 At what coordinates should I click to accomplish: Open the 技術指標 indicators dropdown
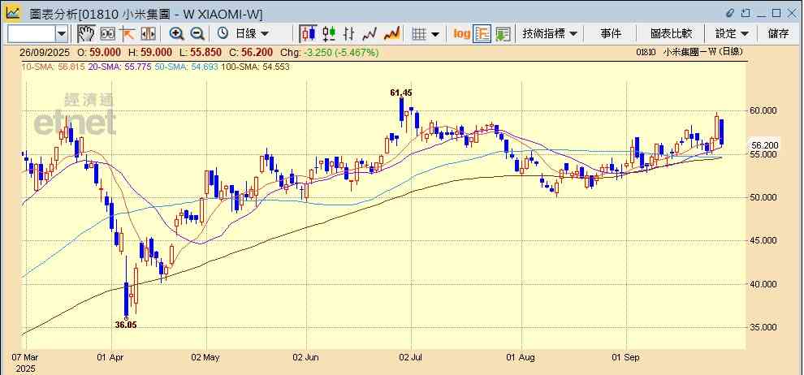(550, 34)
